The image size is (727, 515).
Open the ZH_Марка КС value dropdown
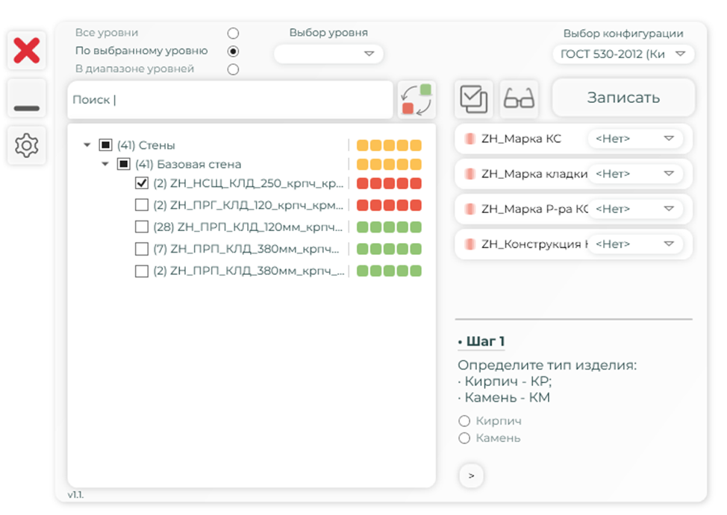click(634, 139)
